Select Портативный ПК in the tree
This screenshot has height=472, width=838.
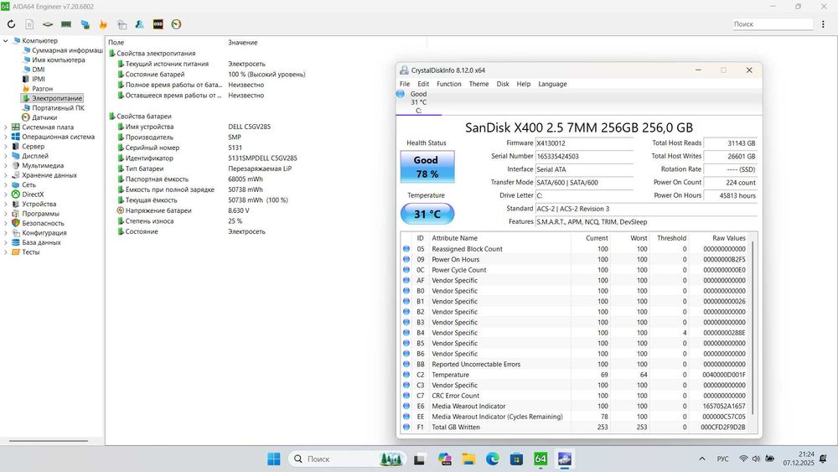coord(59,108)
